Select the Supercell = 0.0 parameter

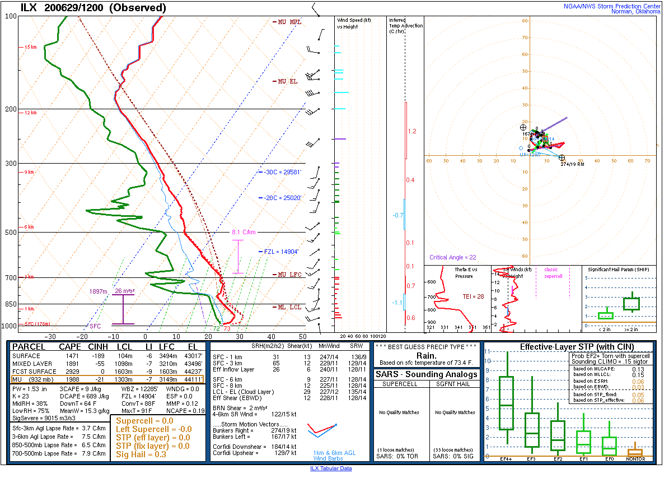point(144,421)
